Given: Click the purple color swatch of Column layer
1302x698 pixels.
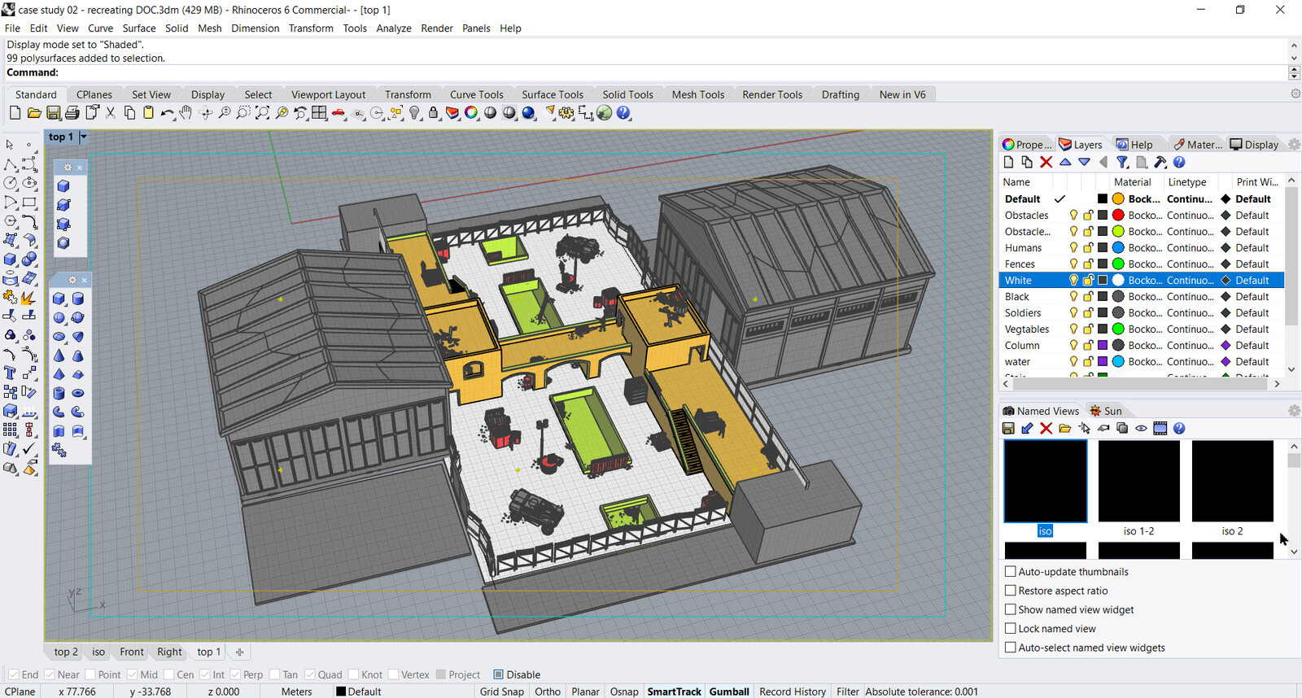Looking at the screenshot, I should pos(1103,345).
